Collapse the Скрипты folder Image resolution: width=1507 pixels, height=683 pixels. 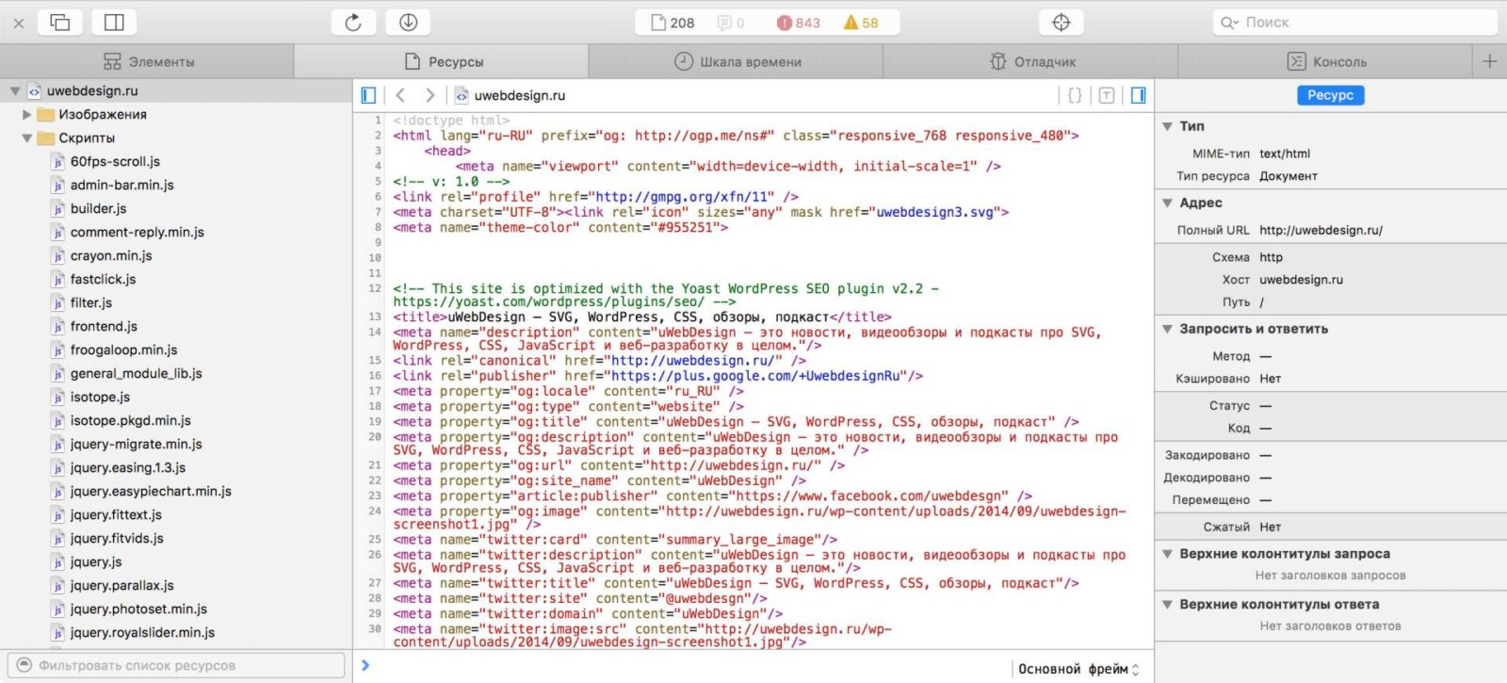(27, 138)
